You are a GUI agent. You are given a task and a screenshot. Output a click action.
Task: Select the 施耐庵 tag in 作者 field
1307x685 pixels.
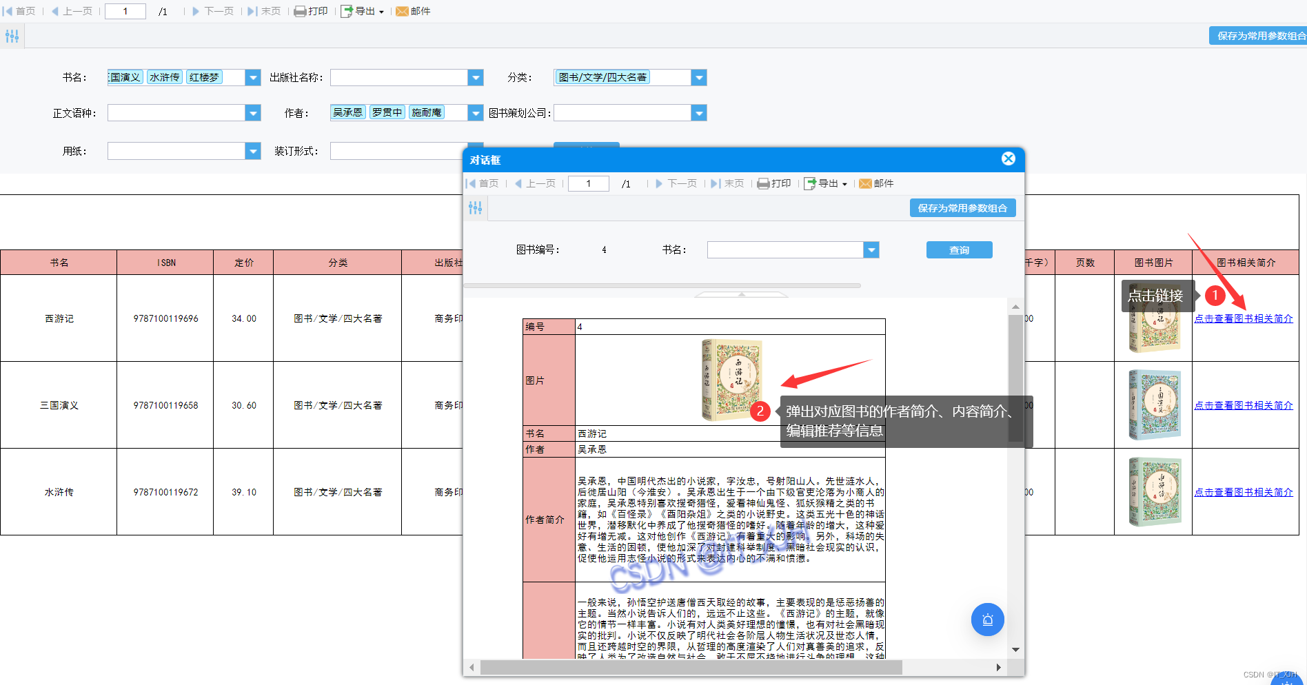(x=427, y=112)
